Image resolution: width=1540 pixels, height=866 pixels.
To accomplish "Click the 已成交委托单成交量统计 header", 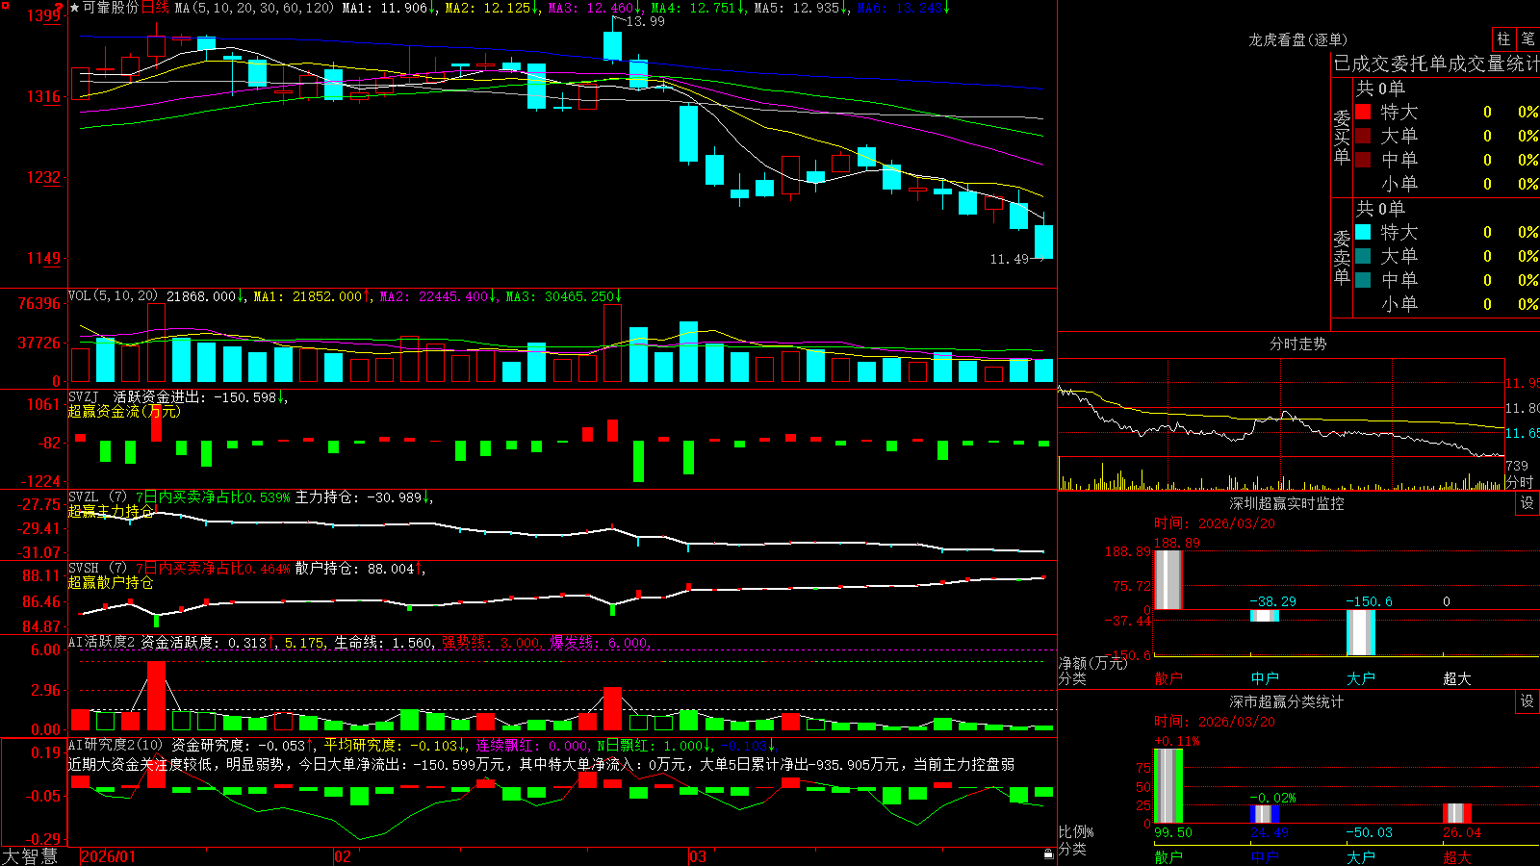I will click(1436, 64).
